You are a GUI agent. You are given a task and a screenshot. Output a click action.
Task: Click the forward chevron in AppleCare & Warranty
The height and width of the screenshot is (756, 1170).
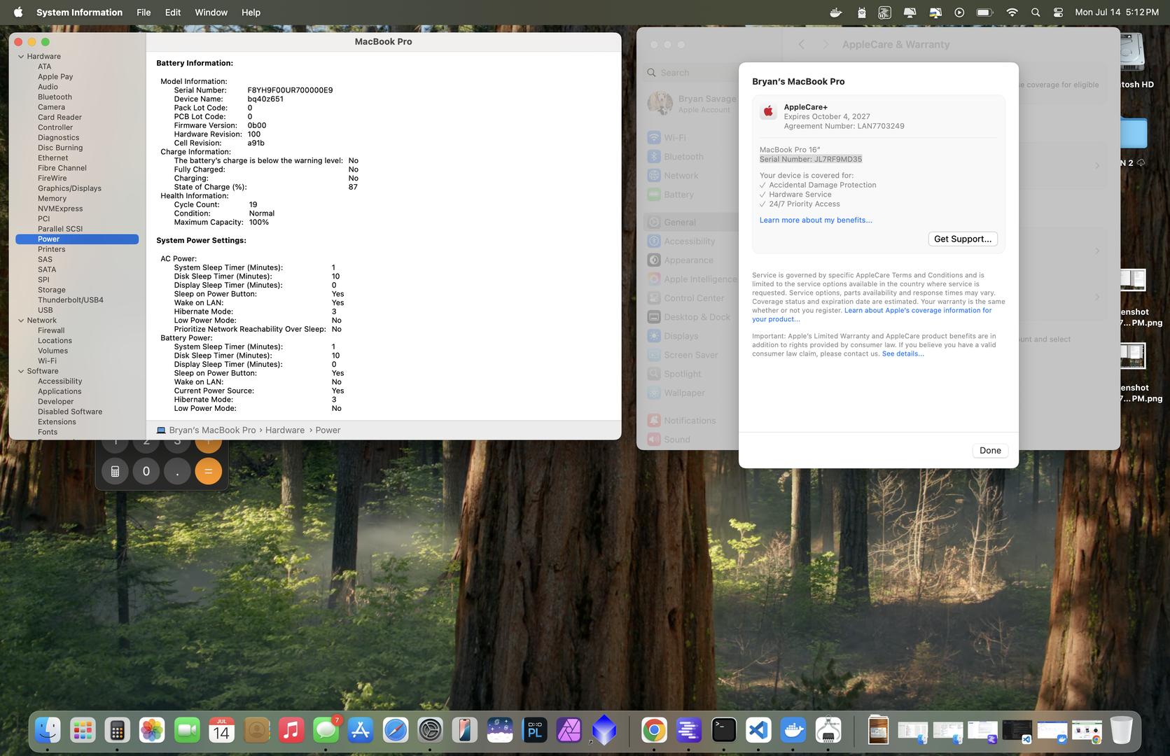click(826, 44)
